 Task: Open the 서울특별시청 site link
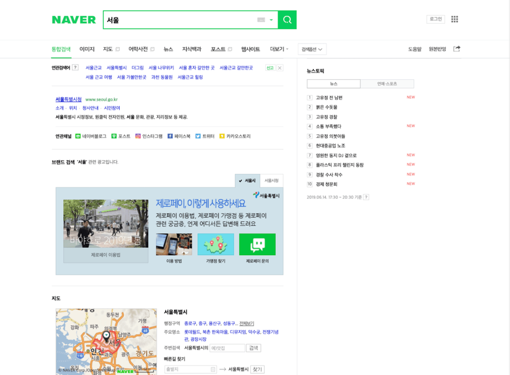(69, 99)
